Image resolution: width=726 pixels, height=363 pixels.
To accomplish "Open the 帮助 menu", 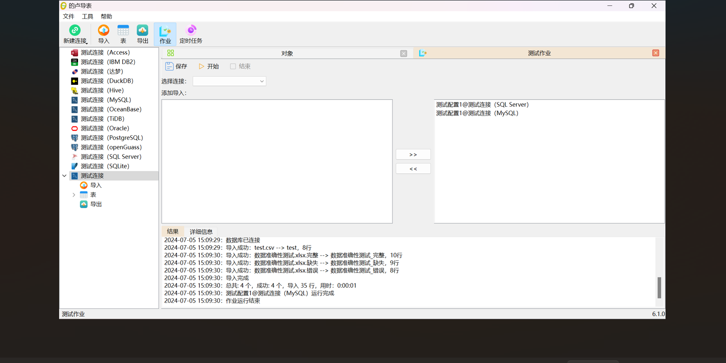I will click(106, 16).
